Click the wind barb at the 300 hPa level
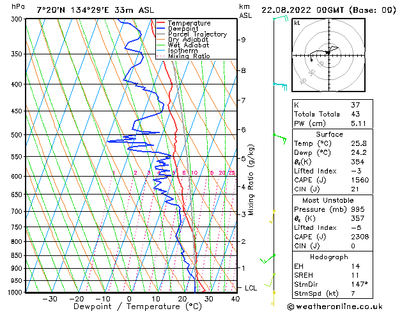Image resolution: width=402 pixels, height=311 pixels. [x=281, y=19]
